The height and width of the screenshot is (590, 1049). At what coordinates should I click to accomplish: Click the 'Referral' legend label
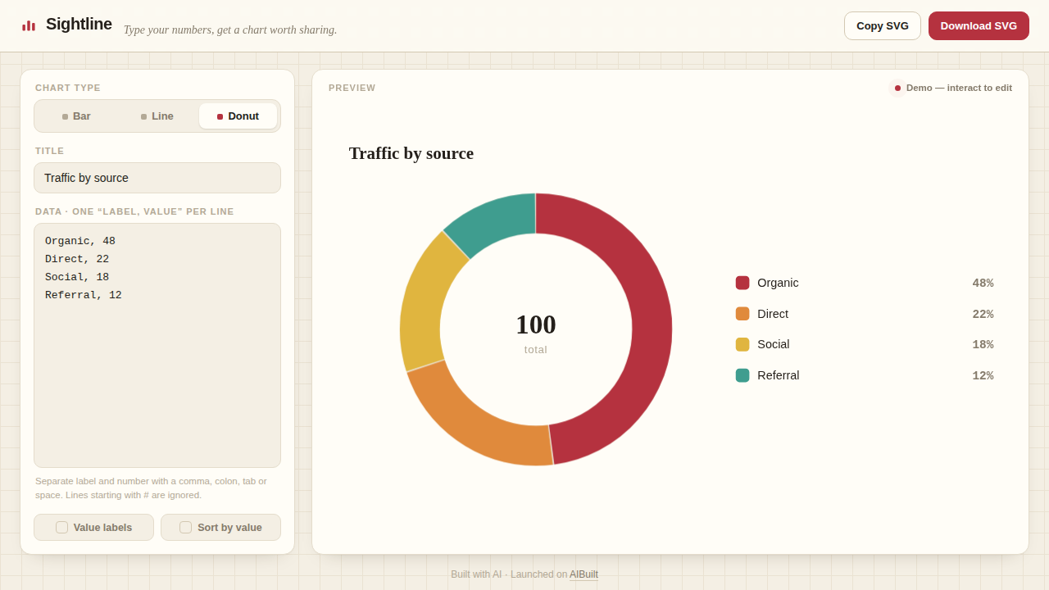coord(779,375)
